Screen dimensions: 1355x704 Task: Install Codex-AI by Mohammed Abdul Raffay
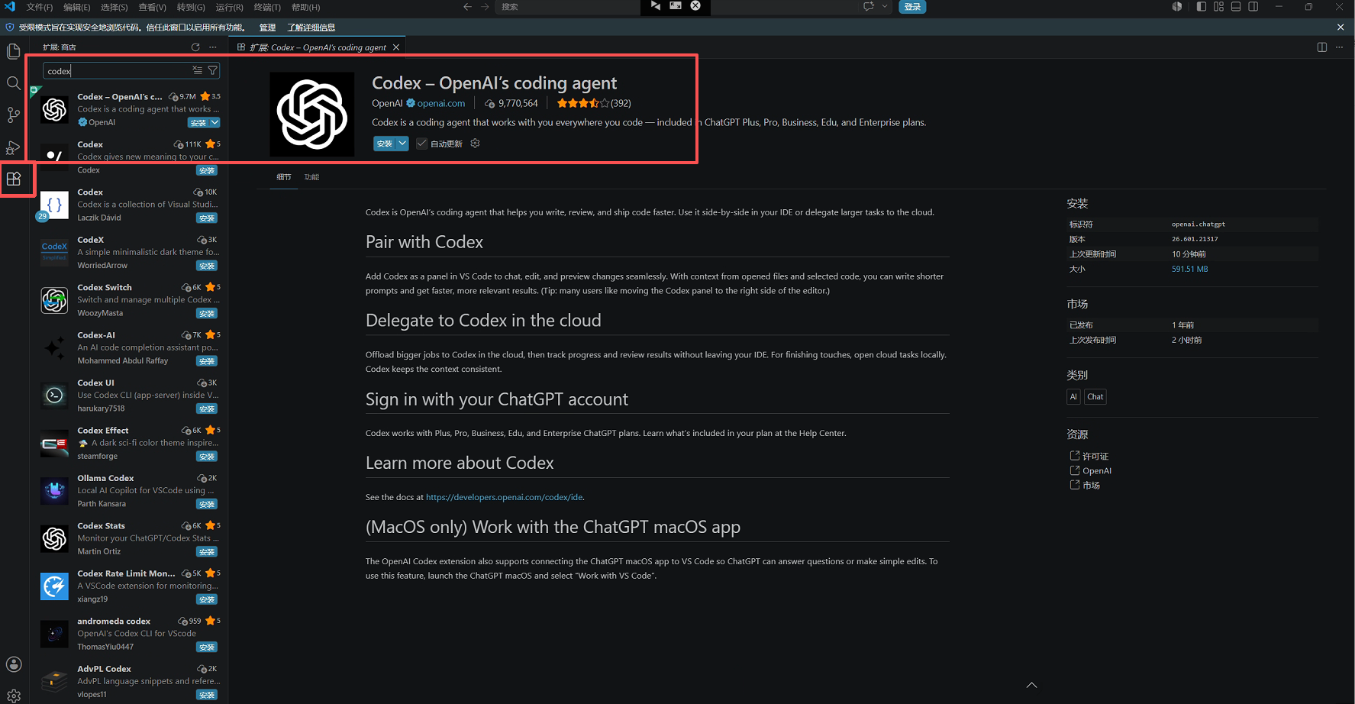(207, 361)
